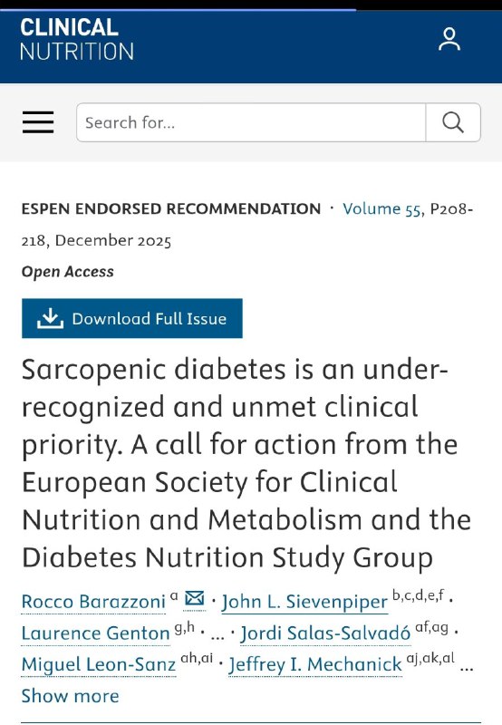
Task: Open author Rocco Barazzoni's details
Action: [x=93, y=602]
